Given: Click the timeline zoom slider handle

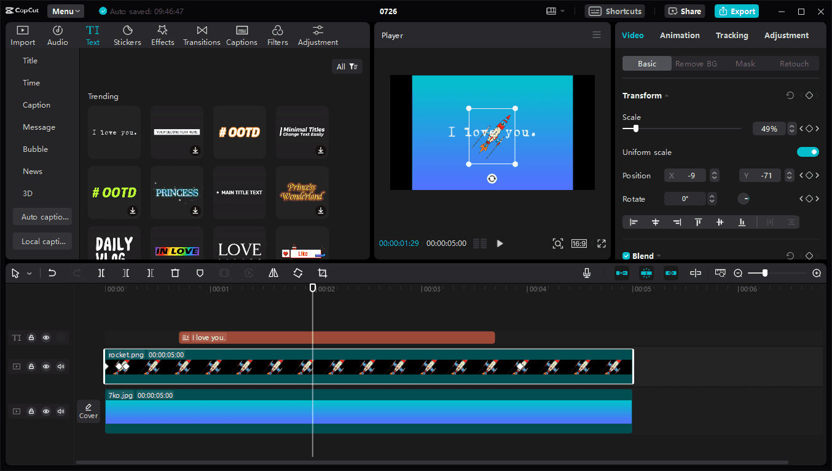Looking at the screenshot, I should (x=764, y=273).
